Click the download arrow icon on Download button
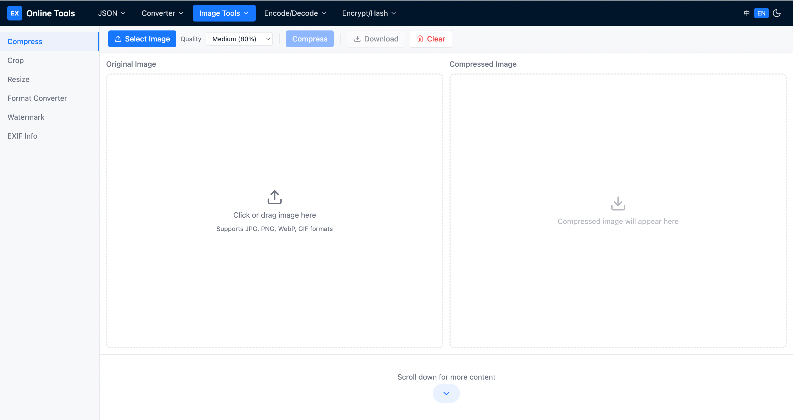The height and width of the screenshot is (420, 793). [357, 39]
